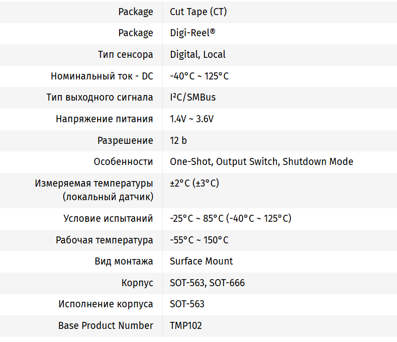The height and width of the screenshot is (342, 397).
Task: Click the "Особенности" row label
Action: [123, 161]
